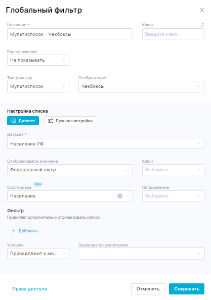Viewport: 211px width, 300px height.
Task: Expand the Отображаемое значение dropdown
Action: point(70,170)
